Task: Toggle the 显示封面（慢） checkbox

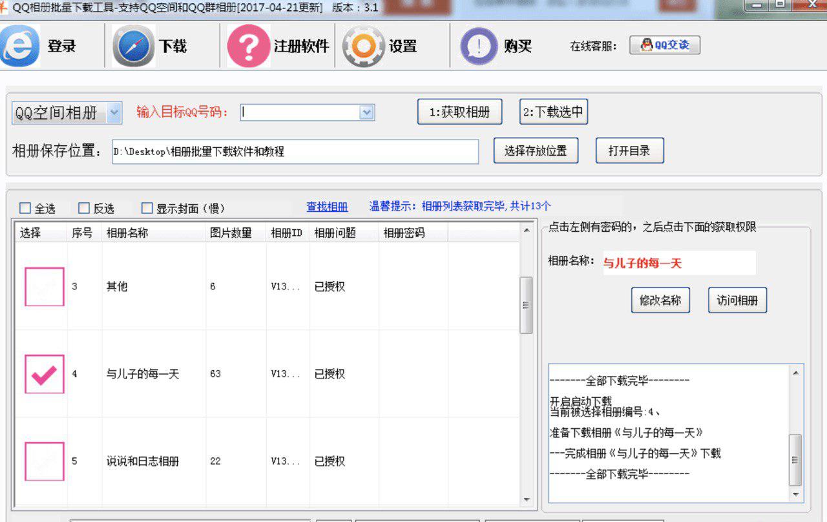Action: point(147,208)
